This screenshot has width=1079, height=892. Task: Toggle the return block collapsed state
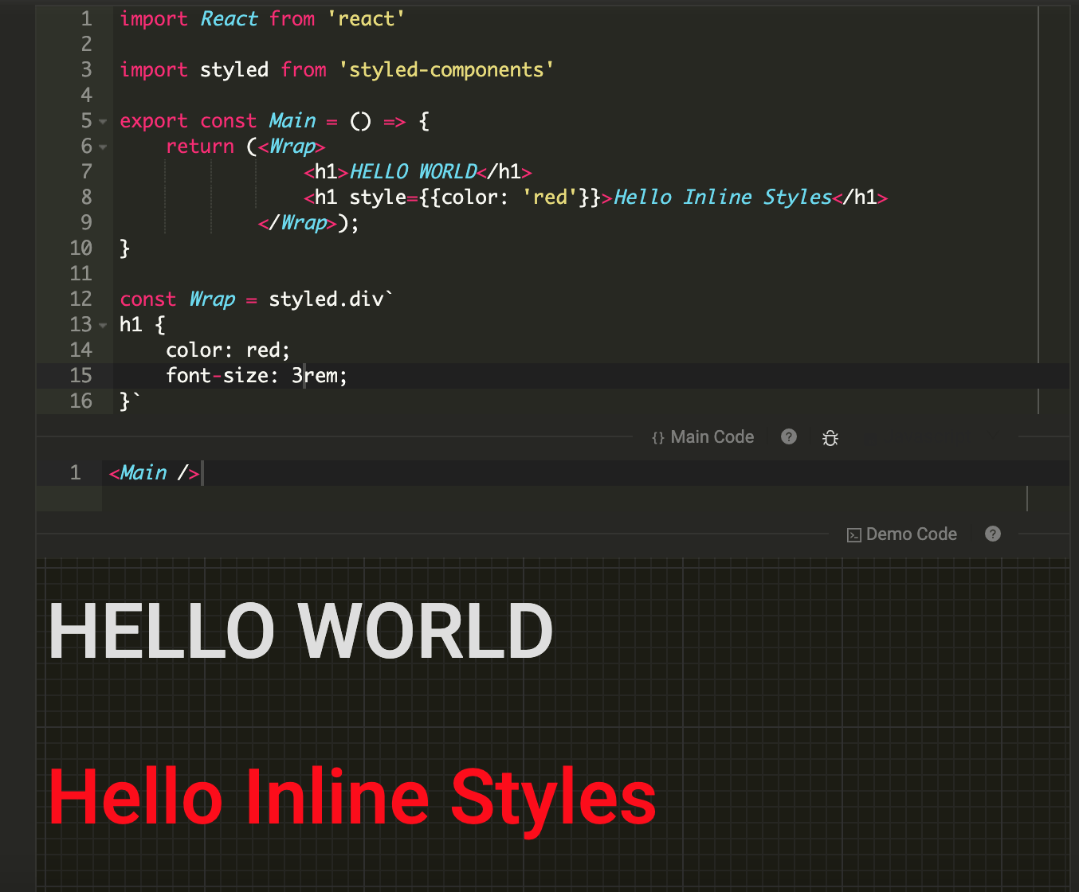(103, 147)
